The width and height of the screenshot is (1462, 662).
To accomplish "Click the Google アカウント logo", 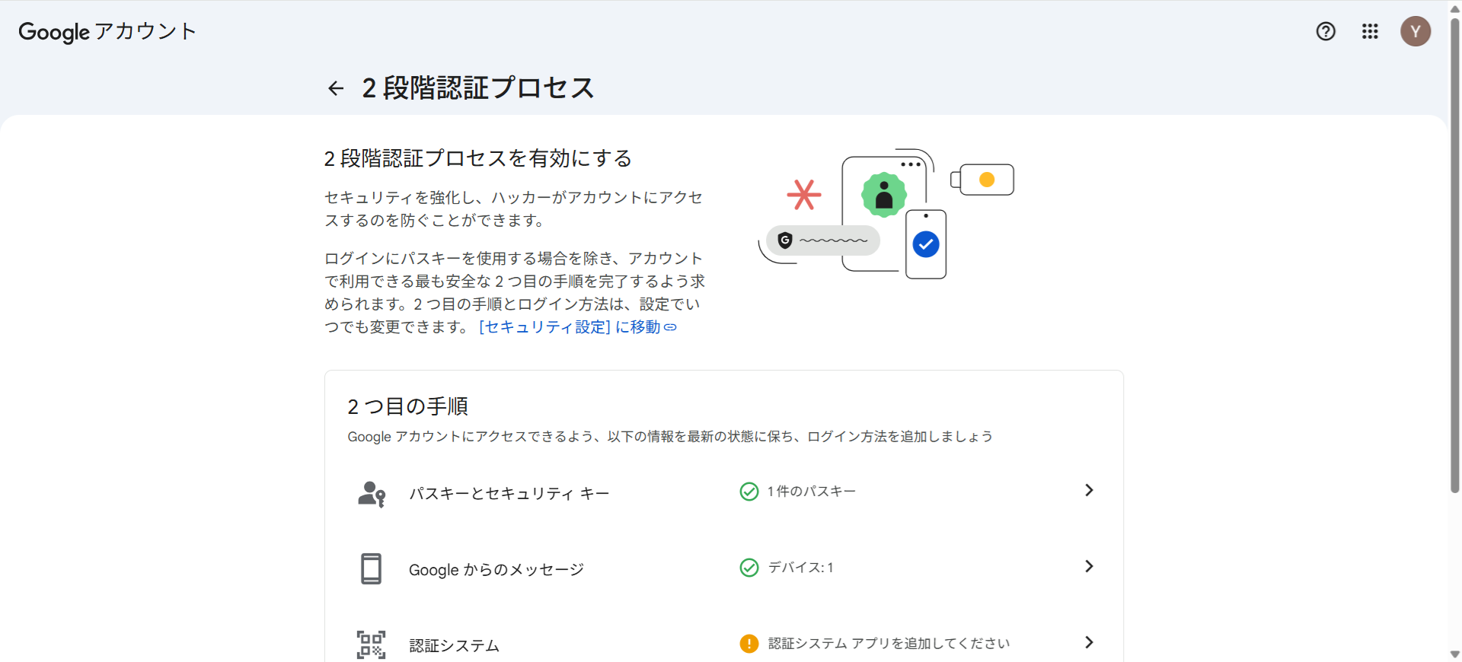I will (107, 31).
